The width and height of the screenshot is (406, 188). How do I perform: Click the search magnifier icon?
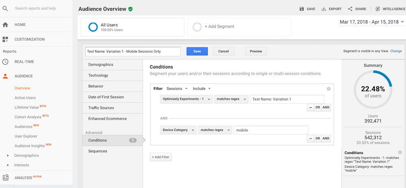pyautogui.click(x=5, y=9)
